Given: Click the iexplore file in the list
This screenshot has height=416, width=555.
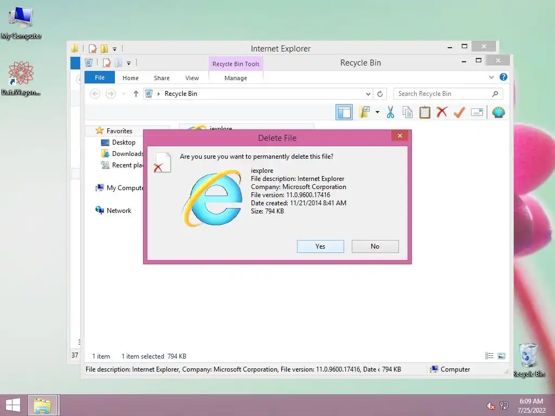Looking at the screenshot, I should point(247,127).
